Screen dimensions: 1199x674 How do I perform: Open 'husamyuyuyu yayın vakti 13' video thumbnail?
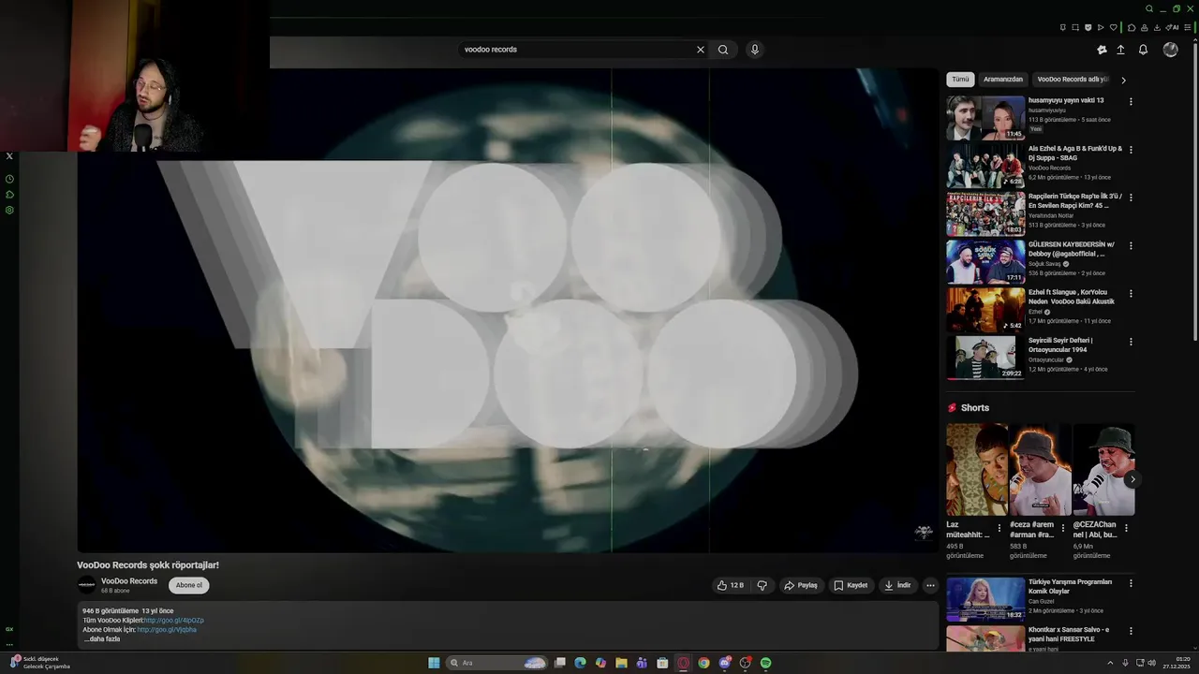click(985, 118)
